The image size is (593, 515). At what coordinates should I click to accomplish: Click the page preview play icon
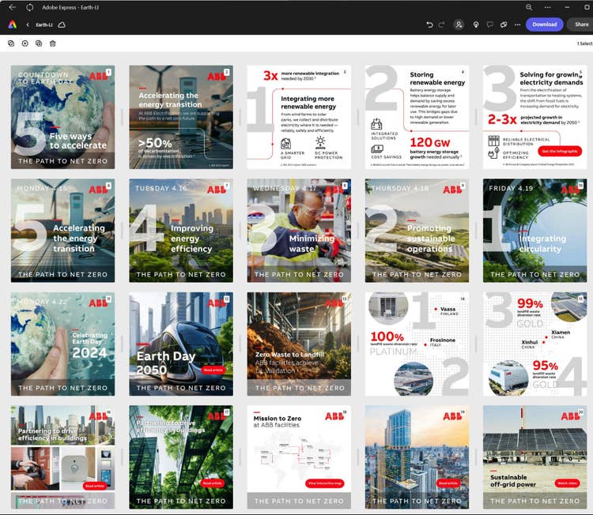click(25, 43)
